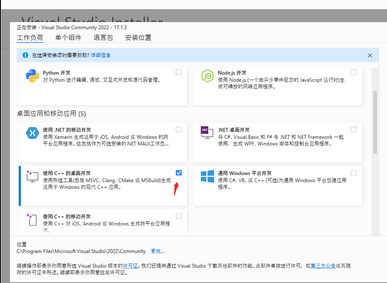
Task: Switch to the 工作负荷 tab
Action: 30,38
